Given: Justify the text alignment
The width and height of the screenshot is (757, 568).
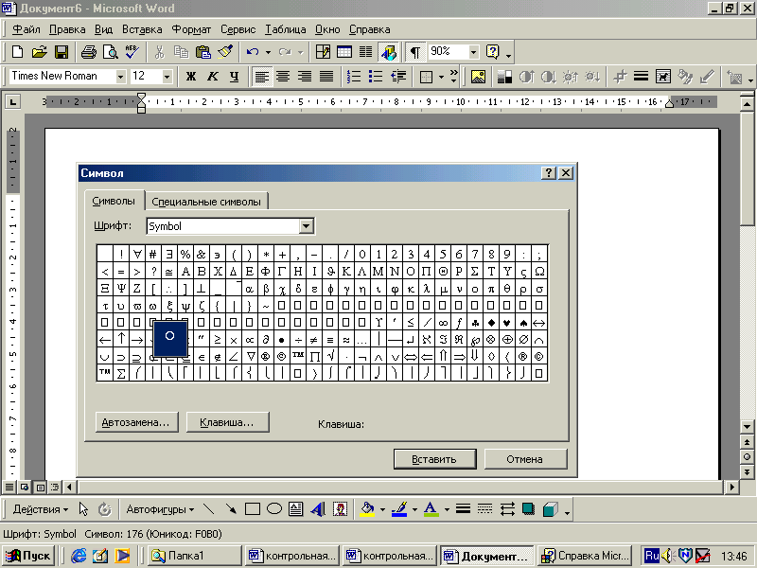Looking at the screenshot, I should point(326,77).
